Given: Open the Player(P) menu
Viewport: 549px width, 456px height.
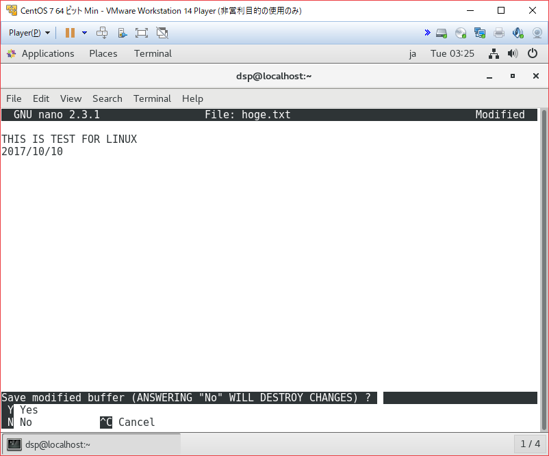Looking at the screenshot, I should coord(29,33).
